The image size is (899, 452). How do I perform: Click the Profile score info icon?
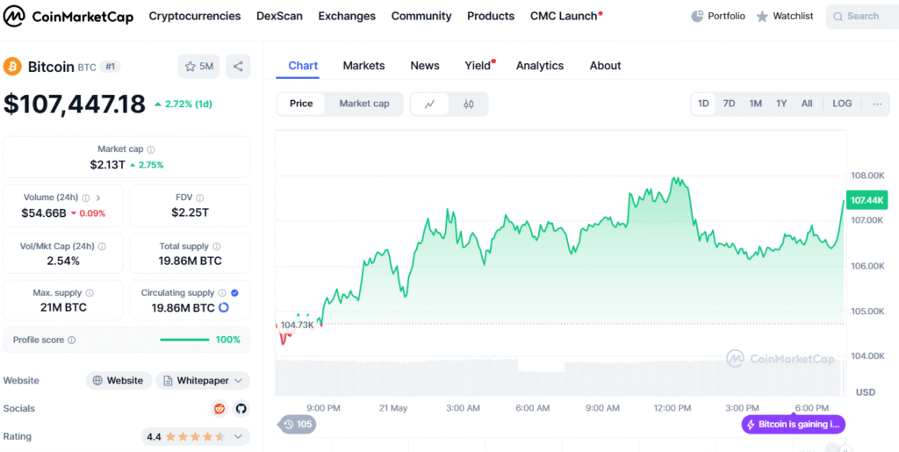pyautogui.click(x=71, y=340)
